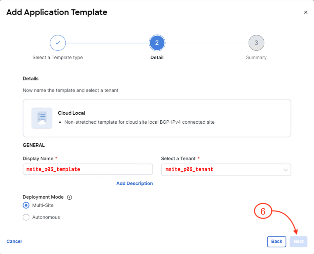
Task: Click the Next button
Action: [298, 241]
